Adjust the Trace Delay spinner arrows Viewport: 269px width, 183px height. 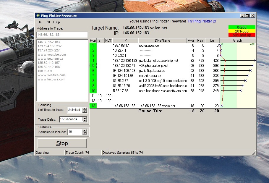[85, 119]
